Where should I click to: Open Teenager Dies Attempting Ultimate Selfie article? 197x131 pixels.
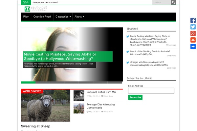(x=100, y=106)
